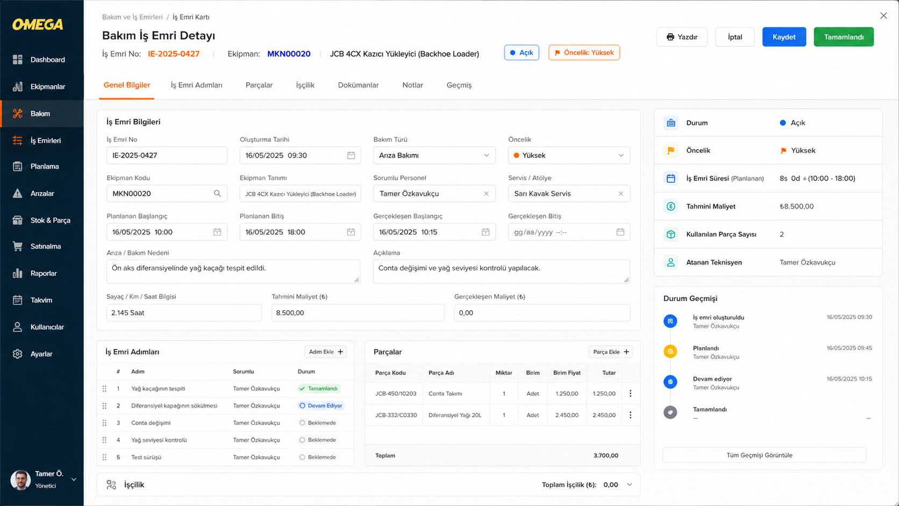
Task: Open calendar icon for Gerçekleşen Bitiş
Action: pyautogui.click(x=620, y=232)
